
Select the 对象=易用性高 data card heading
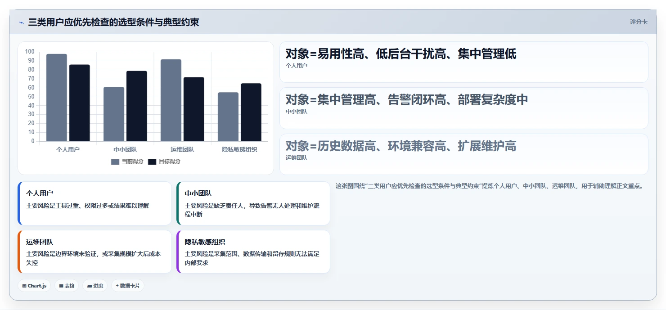click(x=401, y=54)
